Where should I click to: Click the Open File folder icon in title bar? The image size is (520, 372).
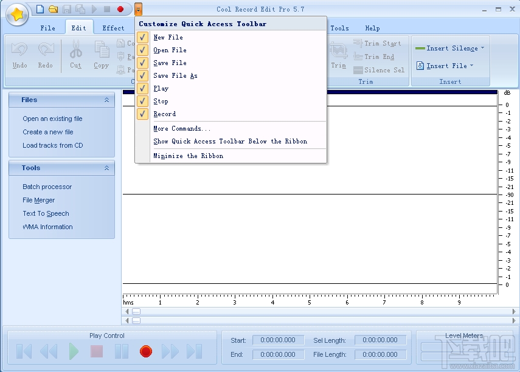(x=53, y=9)
